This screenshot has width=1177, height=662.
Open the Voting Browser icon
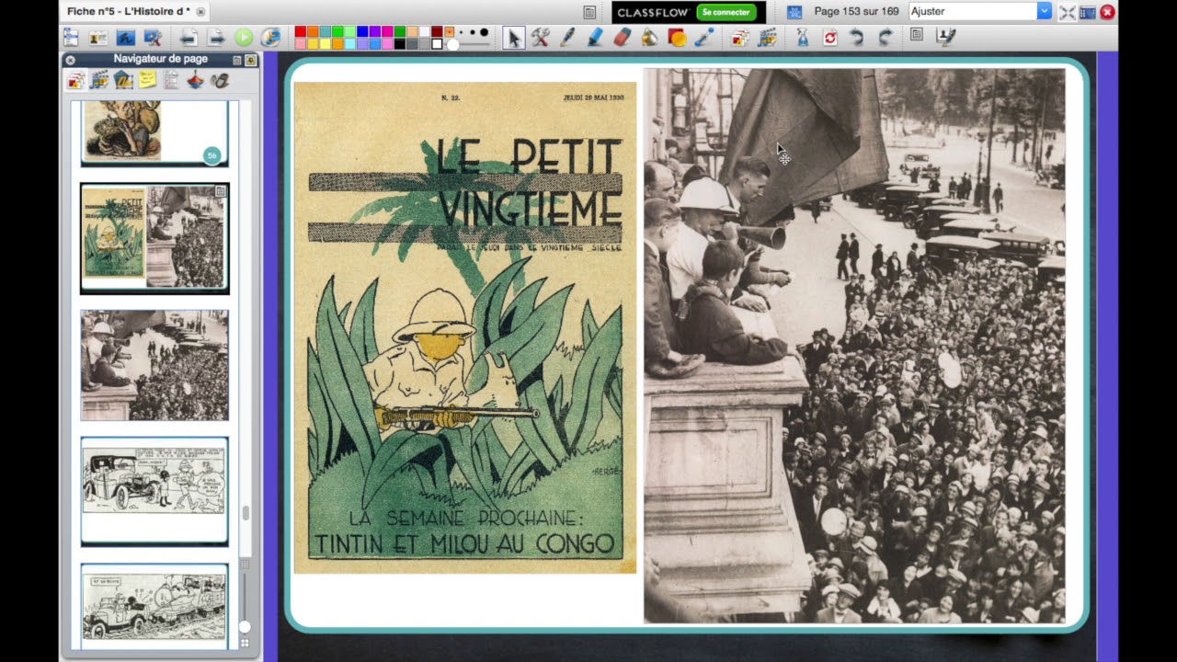coord(219,81)
